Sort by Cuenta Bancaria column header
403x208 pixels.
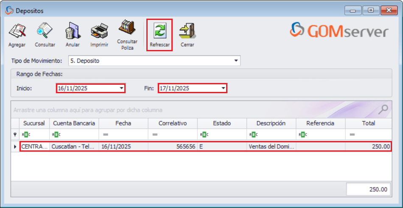(74, 123)
